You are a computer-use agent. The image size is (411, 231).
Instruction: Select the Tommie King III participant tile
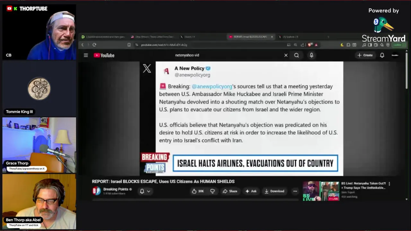[39, 88]
